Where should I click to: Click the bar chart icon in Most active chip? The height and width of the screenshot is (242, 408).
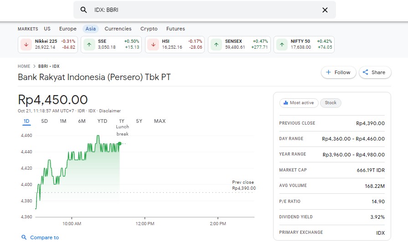coord(286,103)
